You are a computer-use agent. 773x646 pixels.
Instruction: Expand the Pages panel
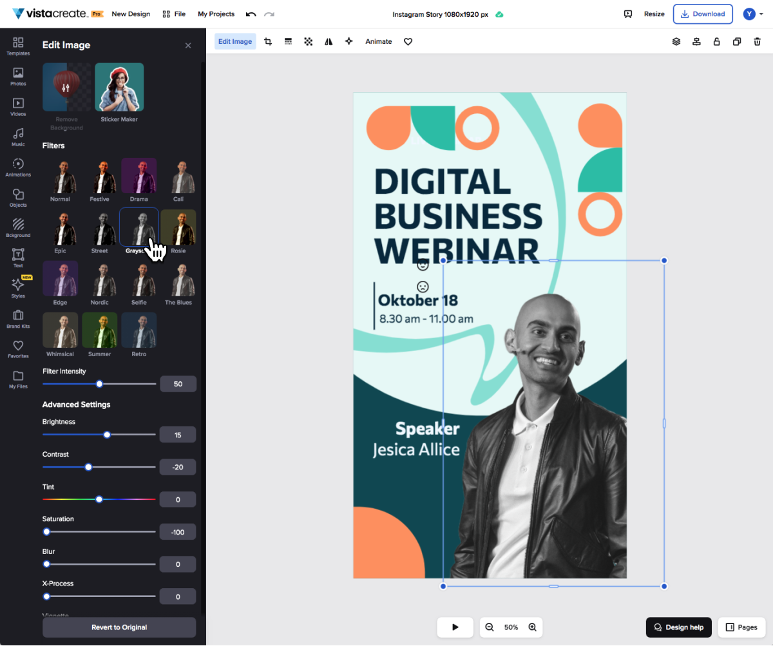741,627
